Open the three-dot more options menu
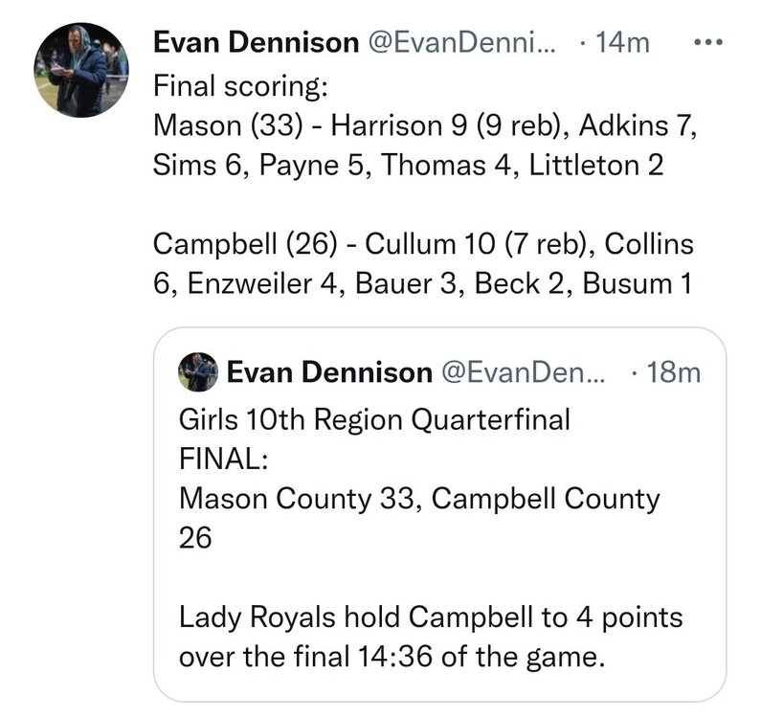Image resolution: width=761 pixels, height=718 pixels. pyautogui.click(x=708, y=43)
